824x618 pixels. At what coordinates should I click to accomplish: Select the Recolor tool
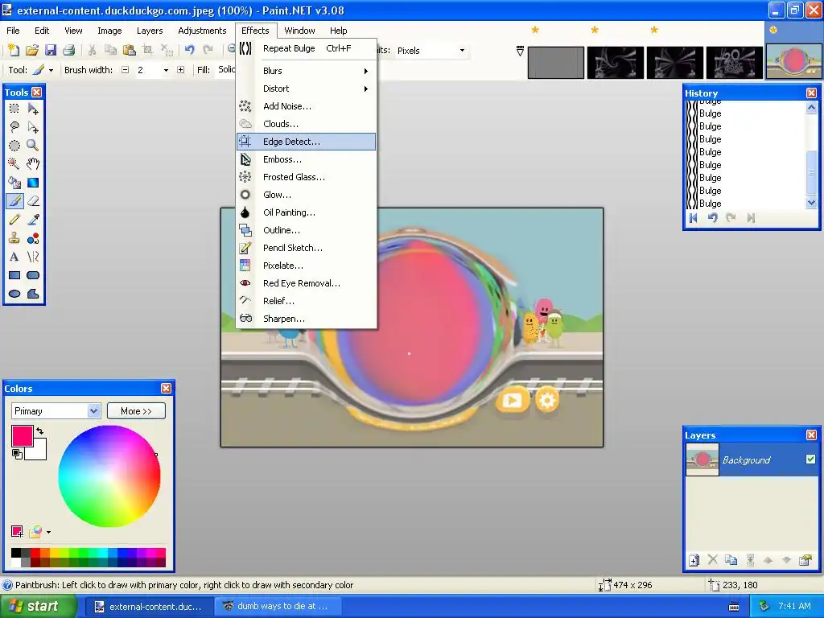click(33, 238)
